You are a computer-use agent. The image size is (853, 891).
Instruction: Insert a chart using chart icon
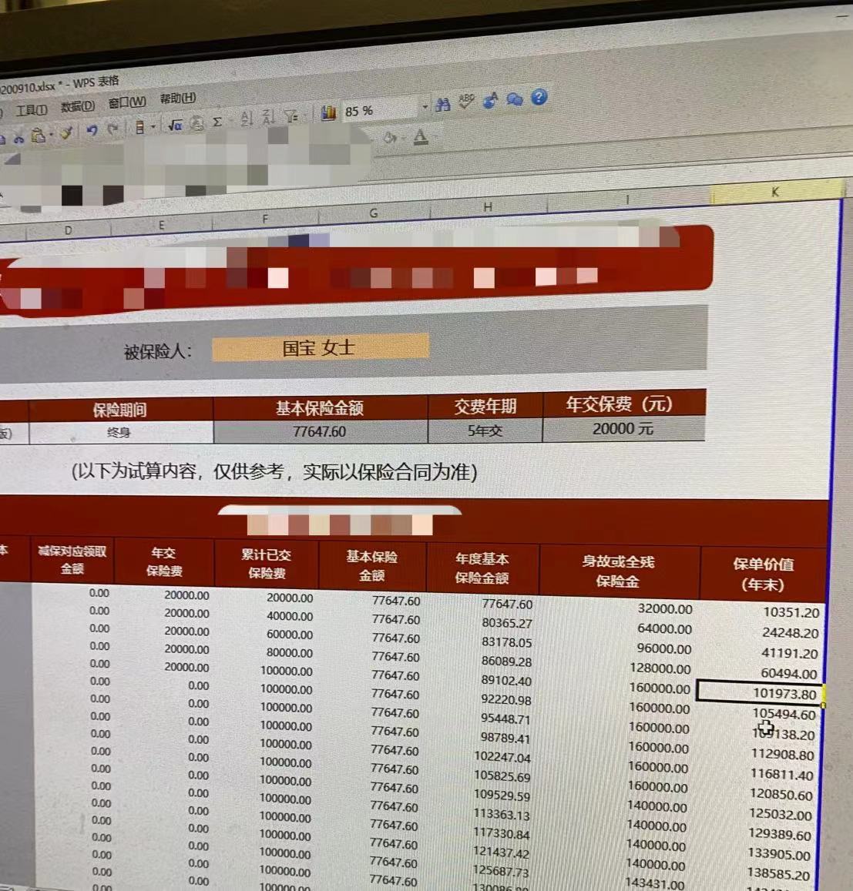pos(329,113)
